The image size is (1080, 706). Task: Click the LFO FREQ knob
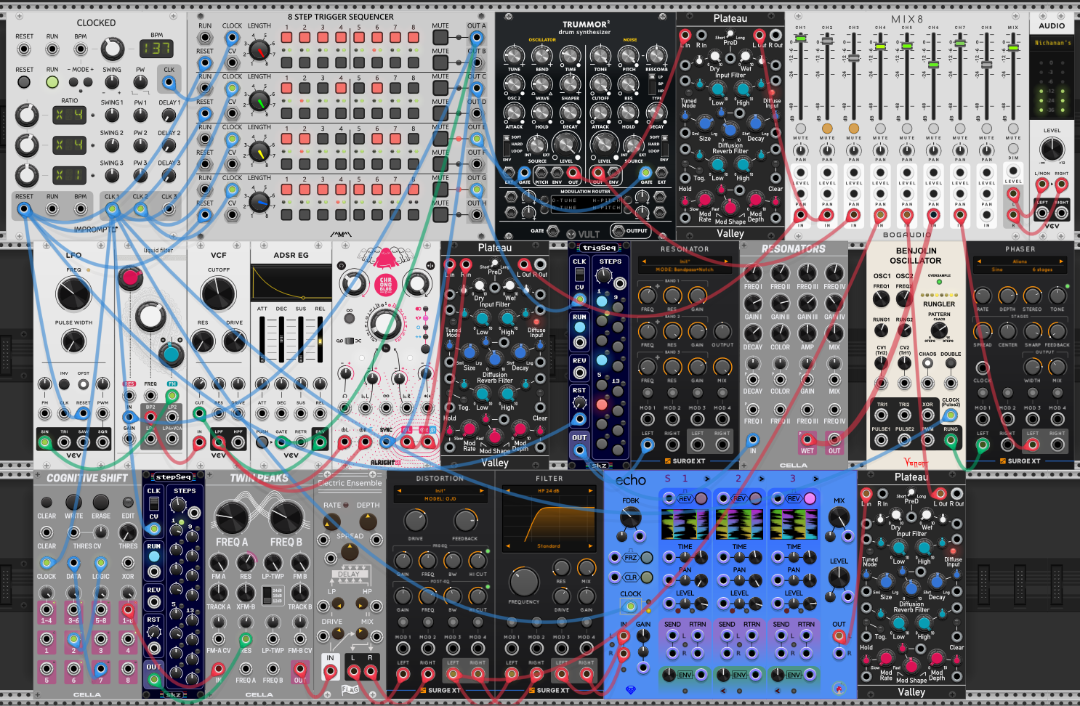pyautogui.click(x=73, y=294)
